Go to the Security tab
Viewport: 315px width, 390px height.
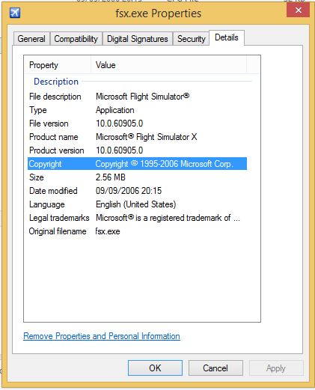pos(191,39)
